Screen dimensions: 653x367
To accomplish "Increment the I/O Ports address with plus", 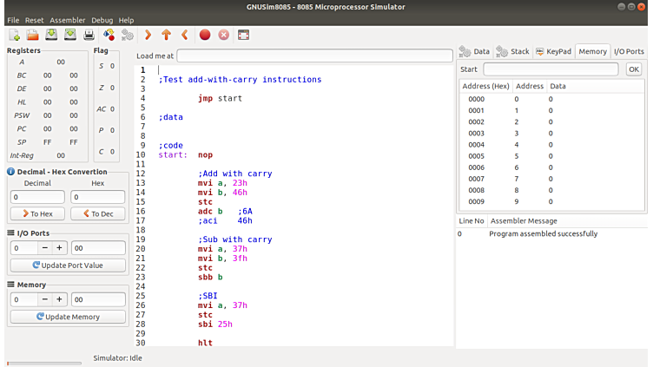I will pos(60,248).
